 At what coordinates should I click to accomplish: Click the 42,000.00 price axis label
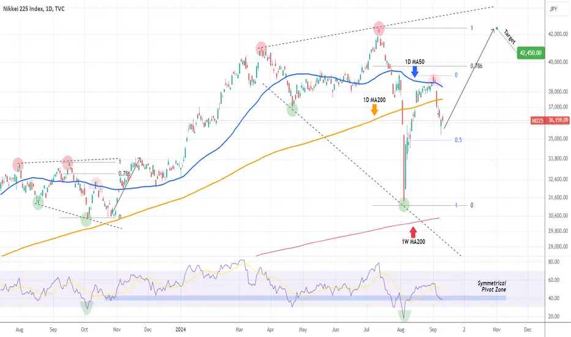pos(558,34)
